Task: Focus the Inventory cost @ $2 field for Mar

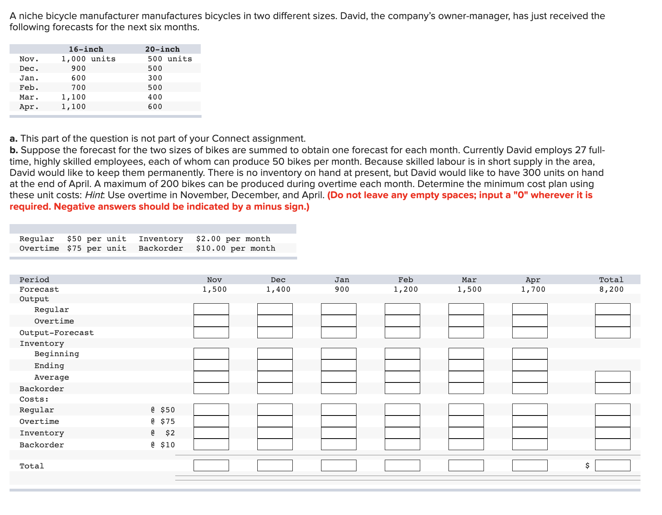Action: pyautogui.click(x=466, y=433)
